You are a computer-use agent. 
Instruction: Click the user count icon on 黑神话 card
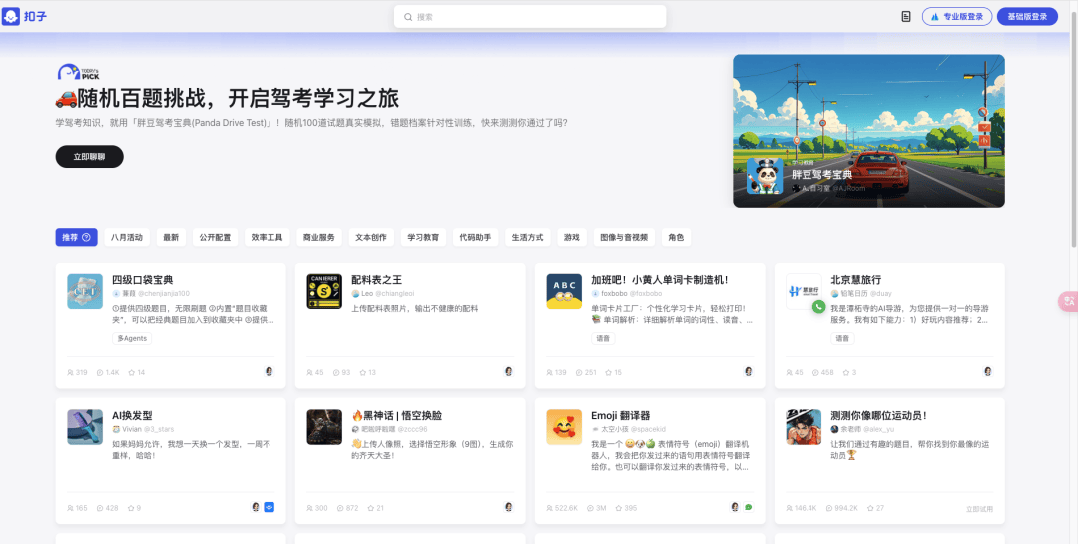tap(310, 508)
